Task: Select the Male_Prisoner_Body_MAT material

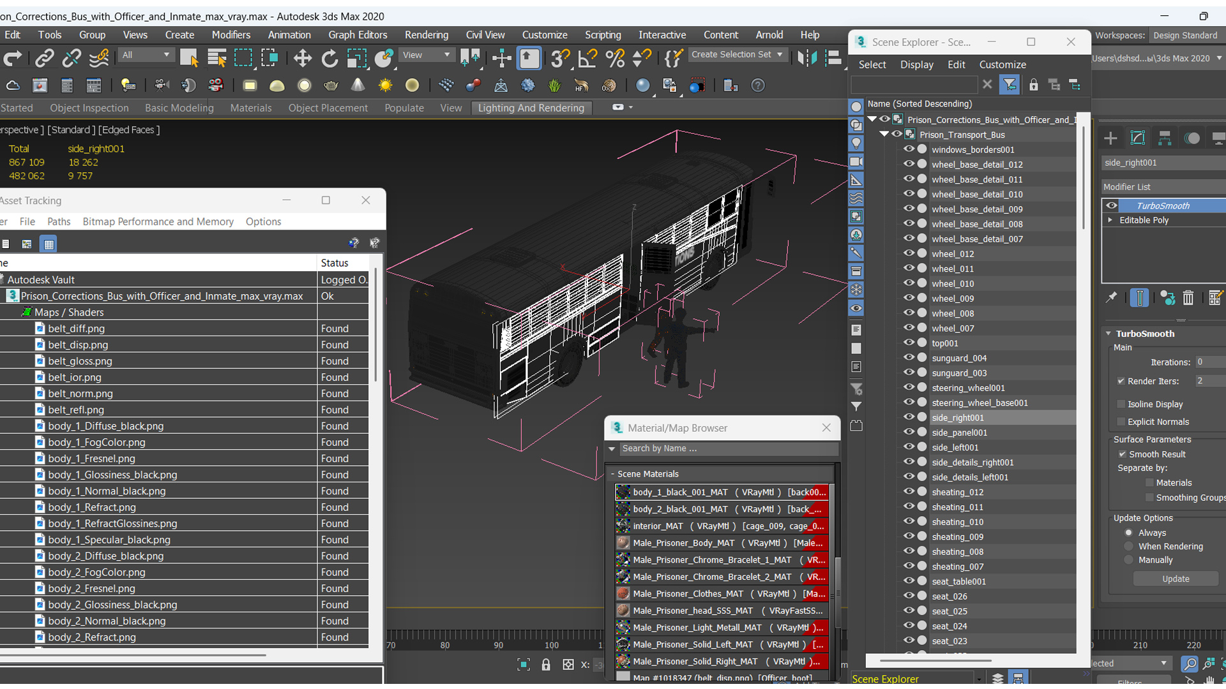Action: click(x=722, y=543)
